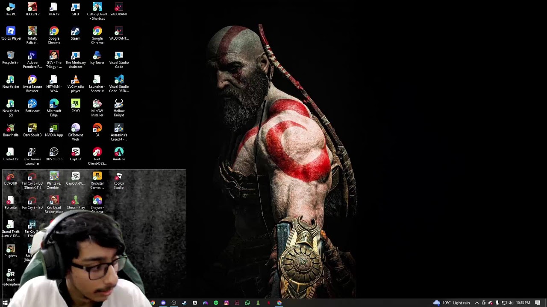Open the Red Dead Redemption shortcut

pyautogui.click(x=54, y=205)
